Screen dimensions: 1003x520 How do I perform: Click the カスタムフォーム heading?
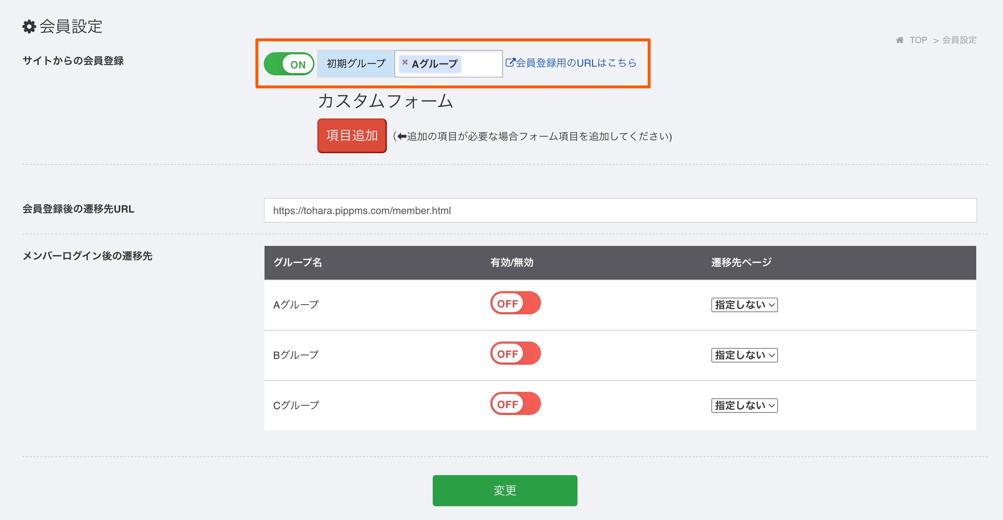[385, 101]
